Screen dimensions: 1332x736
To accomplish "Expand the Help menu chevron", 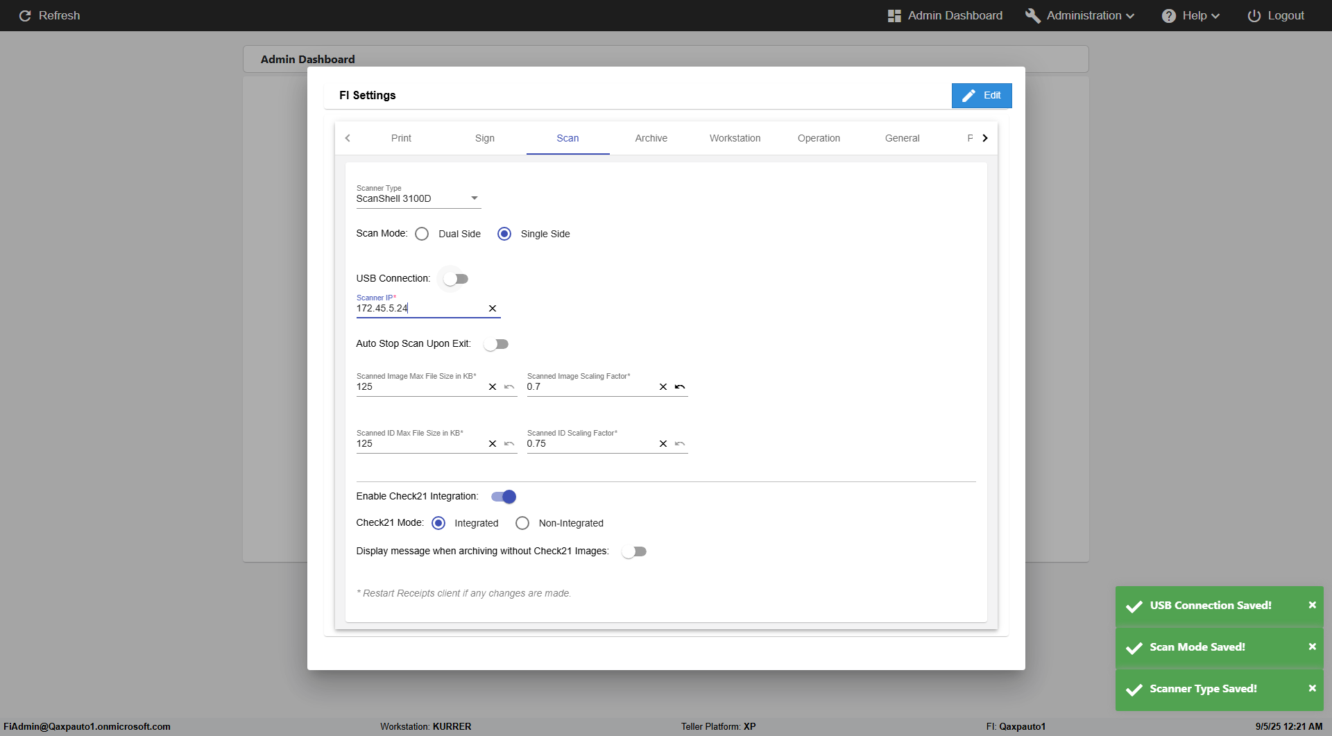I will point(1215,16).
